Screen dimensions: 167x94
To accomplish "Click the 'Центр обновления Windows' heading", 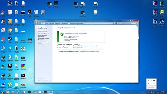I will [x=66, y=28].
